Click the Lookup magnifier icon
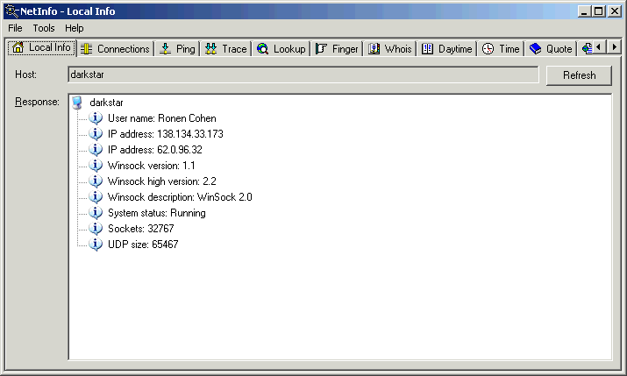The width and height of the screenshot is (627, 376). [x=262, y=49]
